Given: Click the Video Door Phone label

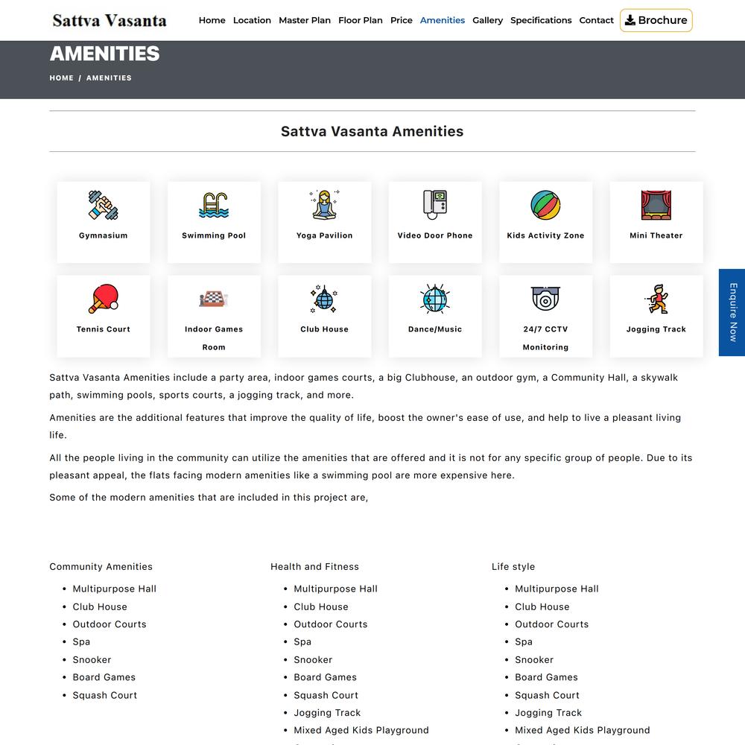Looking at the screenshot, I should (x=435, y=235).
